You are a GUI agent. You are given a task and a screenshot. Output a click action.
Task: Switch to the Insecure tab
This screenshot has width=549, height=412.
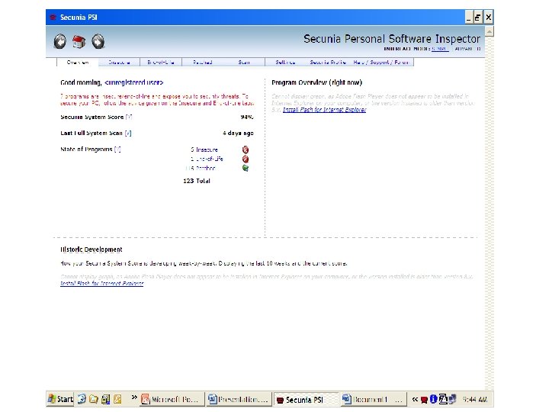point(119,63)
